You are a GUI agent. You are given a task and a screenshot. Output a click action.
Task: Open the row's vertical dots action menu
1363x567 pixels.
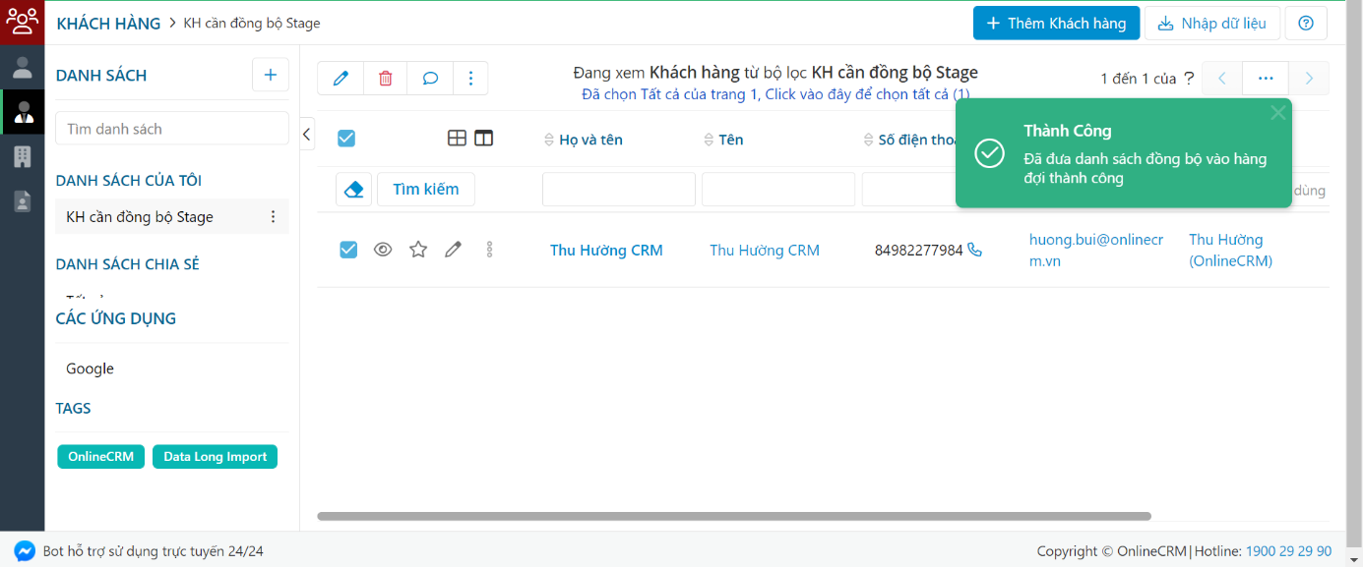(x=489, y=250)
